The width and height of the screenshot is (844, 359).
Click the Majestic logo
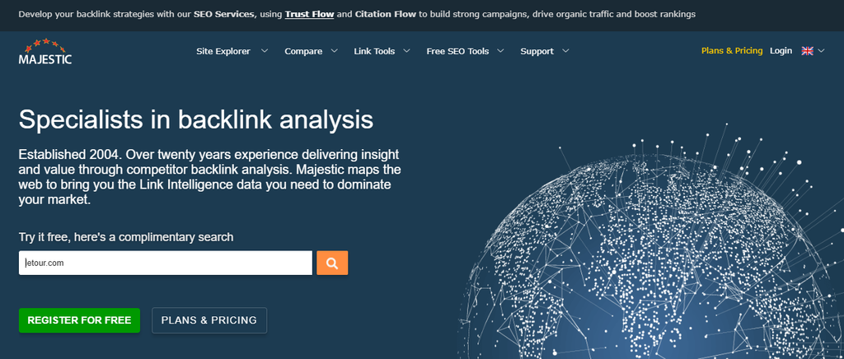point(45,51)
